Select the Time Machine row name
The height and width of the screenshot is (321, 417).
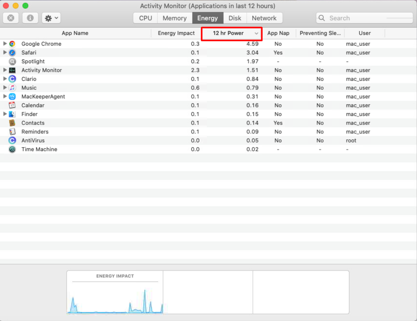coord(39,149)
